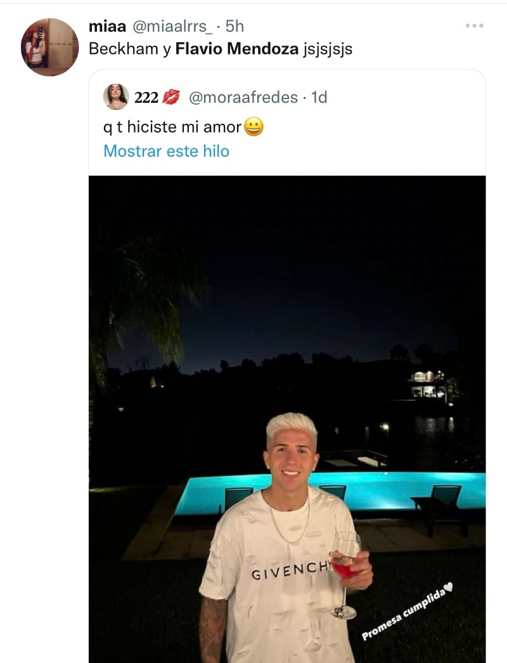
Task: Click the "Beckham y" tweet text
Action: tap(130, 49)
